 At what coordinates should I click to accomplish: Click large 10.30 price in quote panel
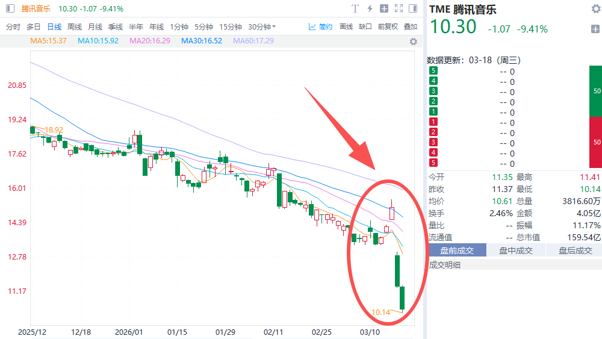click(453, 26)
